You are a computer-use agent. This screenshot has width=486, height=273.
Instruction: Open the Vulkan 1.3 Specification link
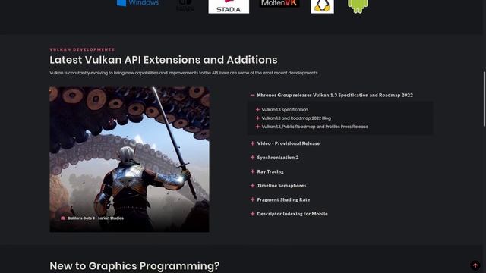[285, 109]
